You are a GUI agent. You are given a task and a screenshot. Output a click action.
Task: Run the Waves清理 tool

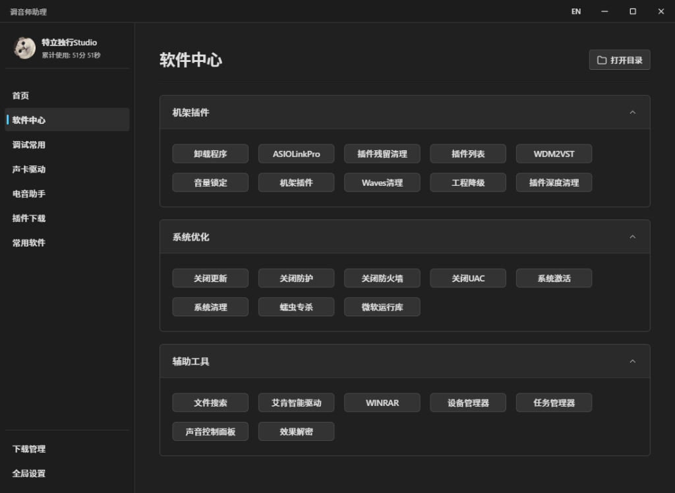(x=382, y=183)
